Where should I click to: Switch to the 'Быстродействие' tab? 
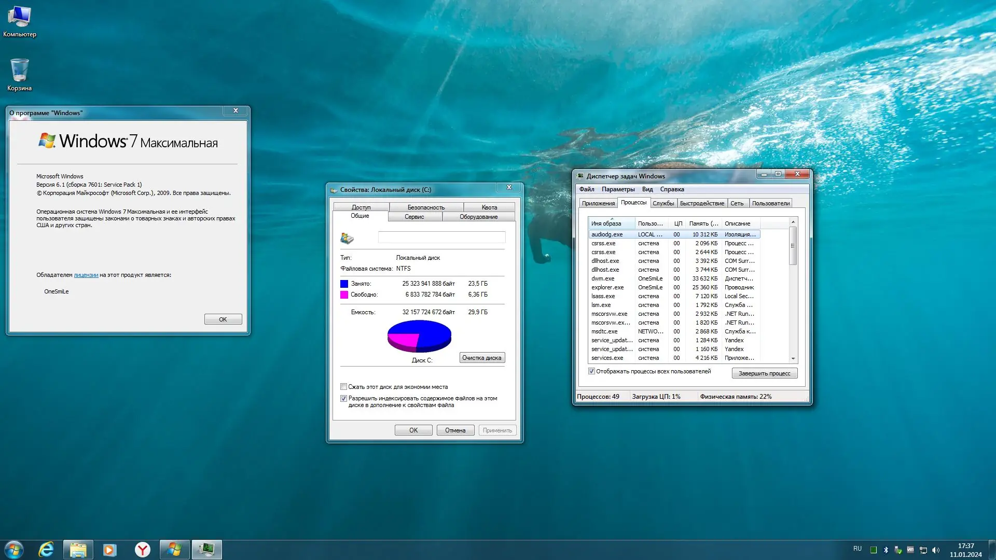point(701,203)
